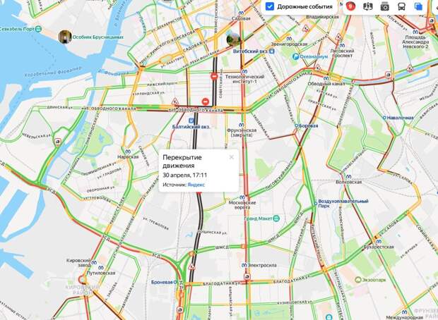This screenshot has width=438, height=320.
Task: Uncheck the Дорожные события checkbox
Action: pos(270,6)
